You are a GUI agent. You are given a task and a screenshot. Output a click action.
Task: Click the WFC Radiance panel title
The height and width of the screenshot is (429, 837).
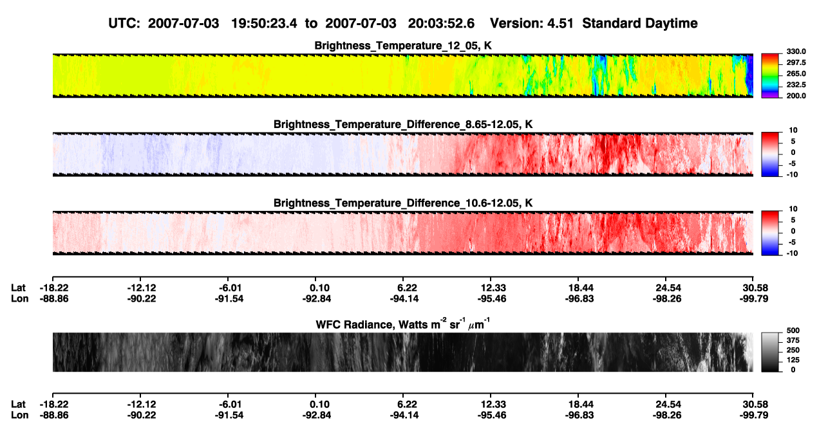point(403,324)
